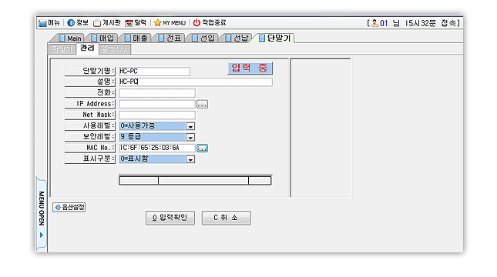Switch to the 전표 tab
Screen dimensions: 497x277
170,38
